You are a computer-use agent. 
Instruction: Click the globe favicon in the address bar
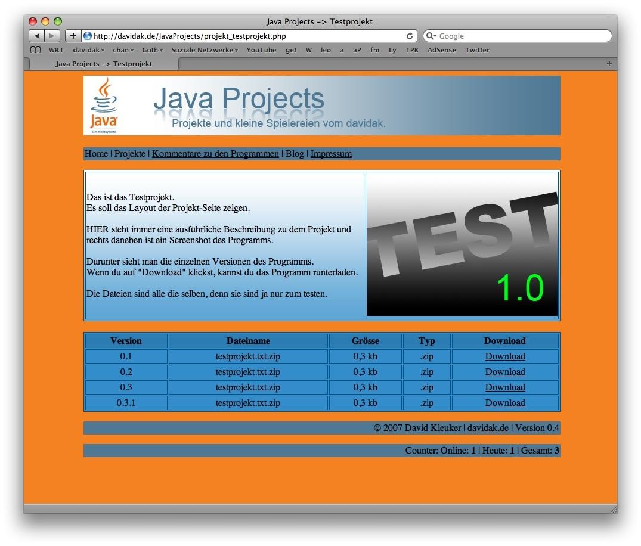tap(87, 35)
